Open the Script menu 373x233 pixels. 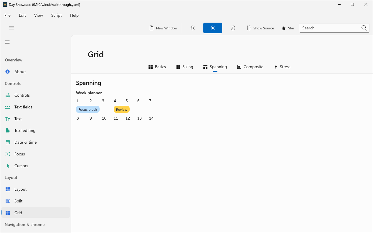[x=56, y=15]
